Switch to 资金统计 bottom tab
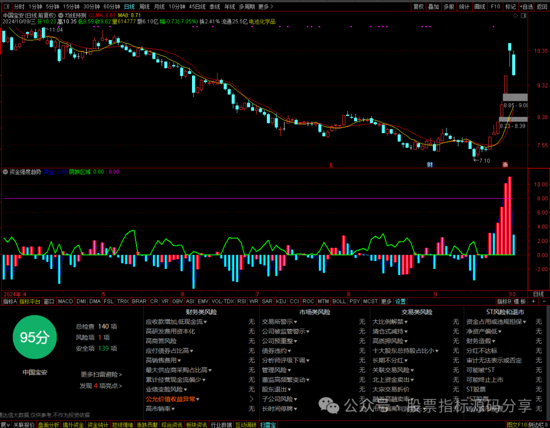 (98, 425)
